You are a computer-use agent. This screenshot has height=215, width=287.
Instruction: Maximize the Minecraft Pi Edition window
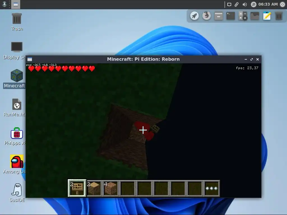(252, 59)
